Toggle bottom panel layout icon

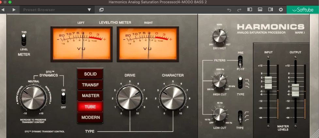260,9
